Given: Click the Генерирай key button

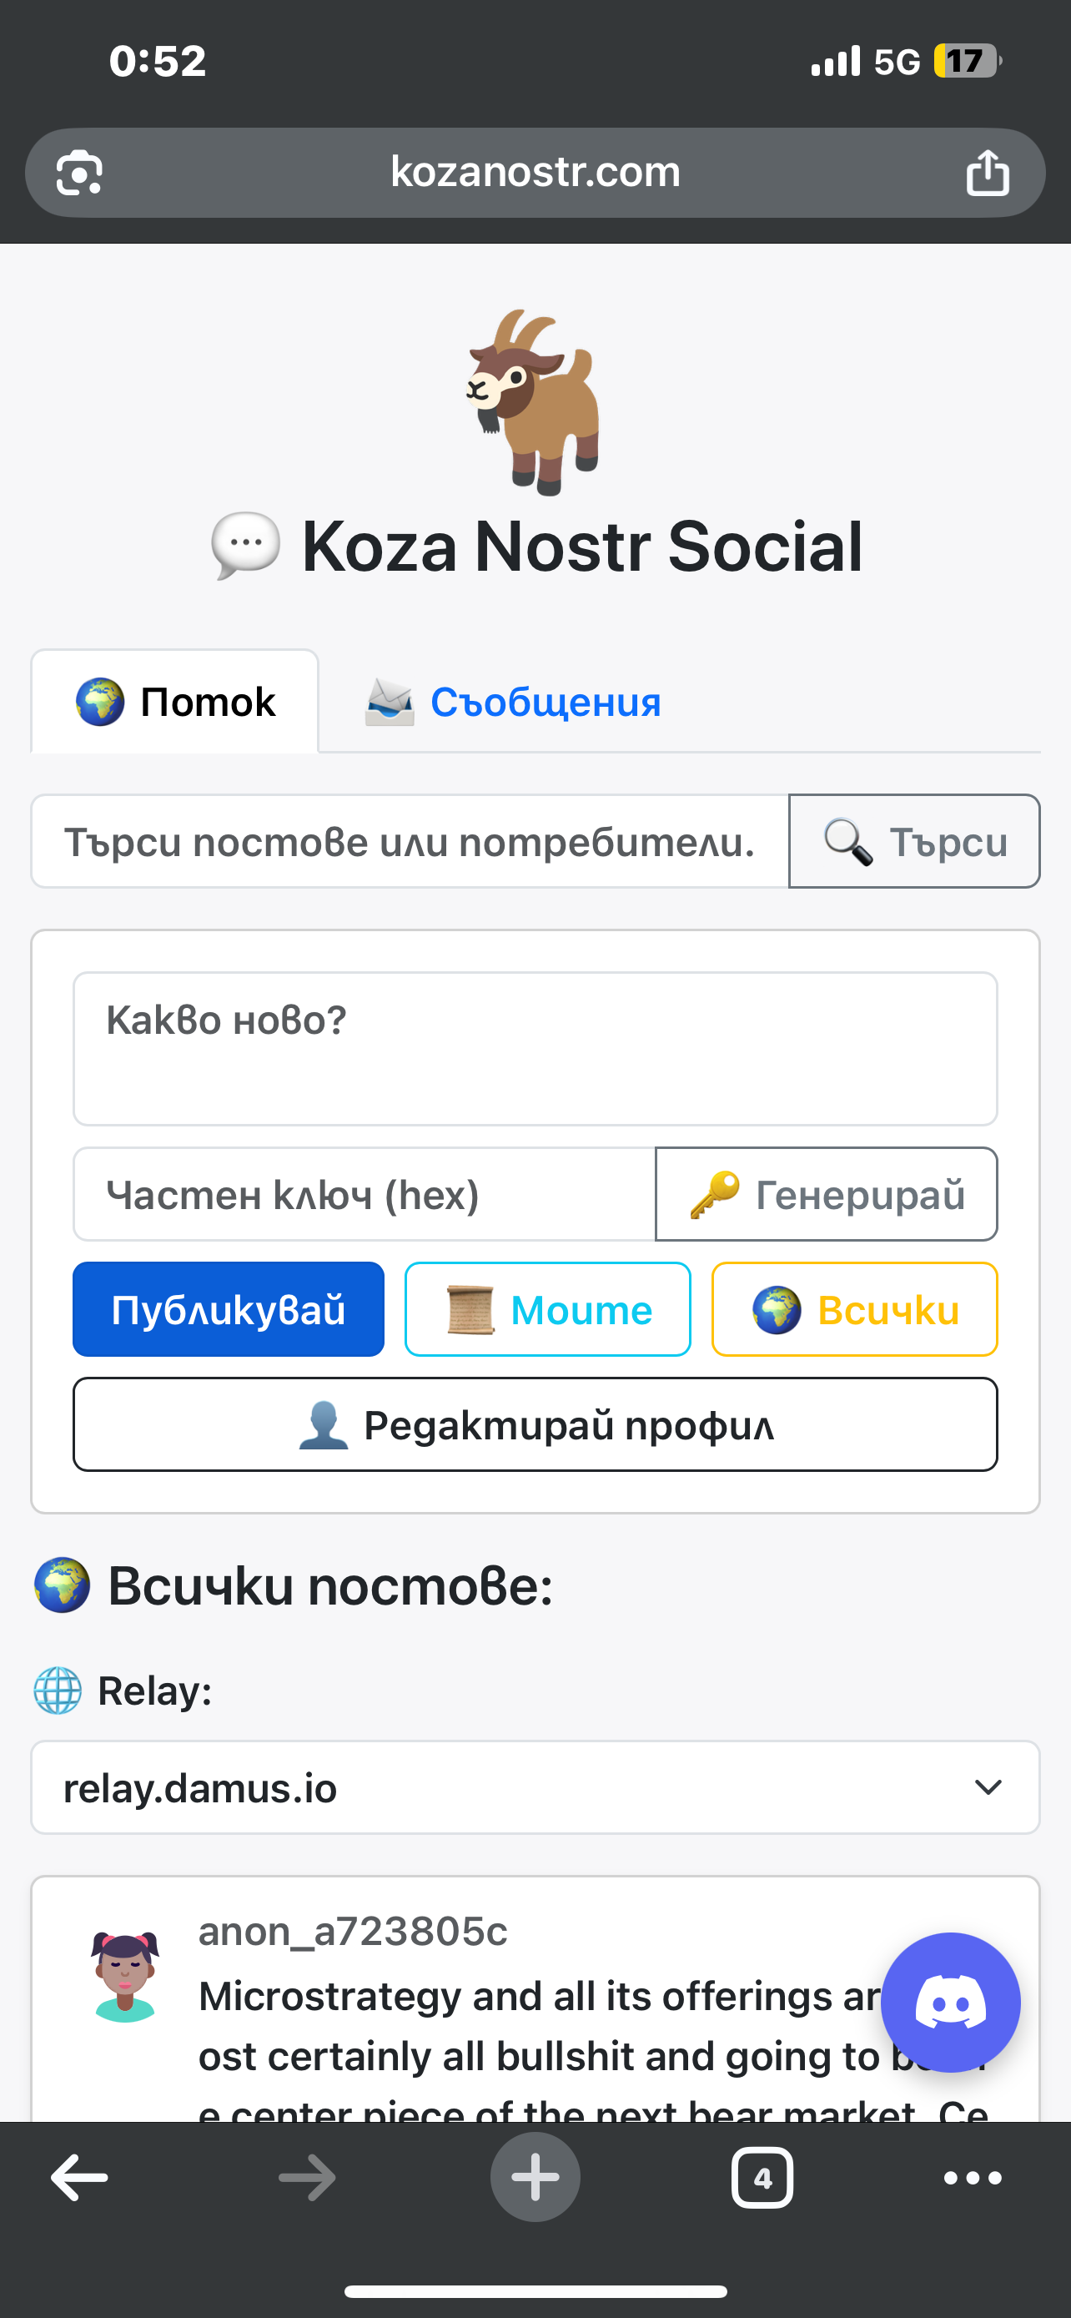Looking at the screenshot, I should pos(827,1194).
